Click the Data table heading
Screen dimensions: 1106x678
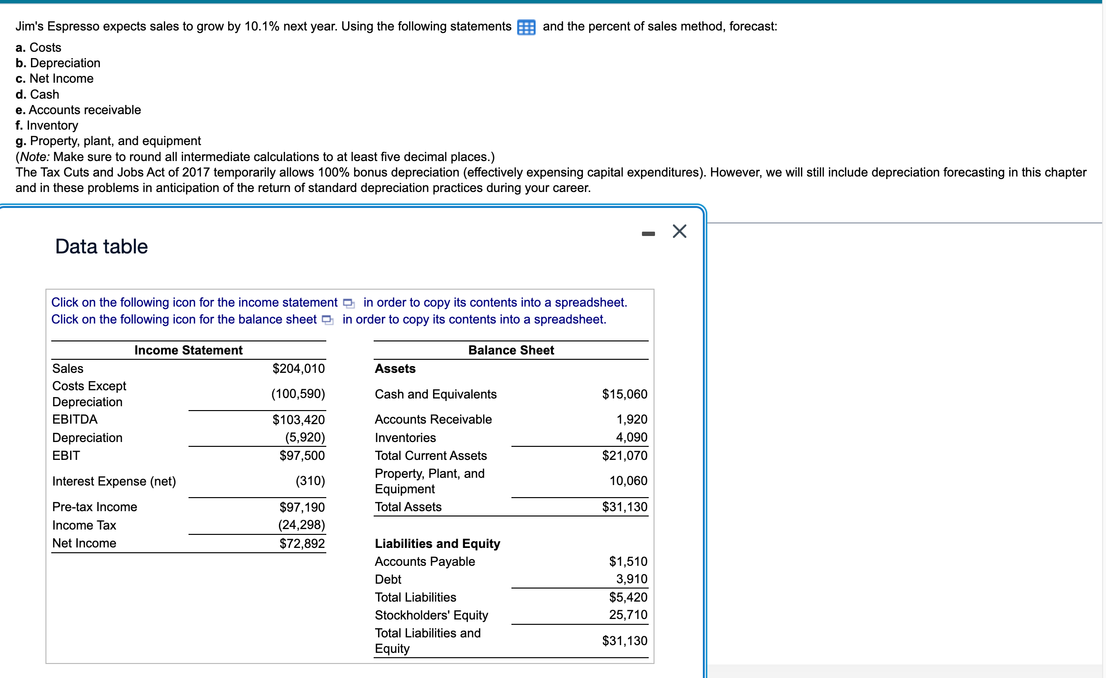click(102, 247)
